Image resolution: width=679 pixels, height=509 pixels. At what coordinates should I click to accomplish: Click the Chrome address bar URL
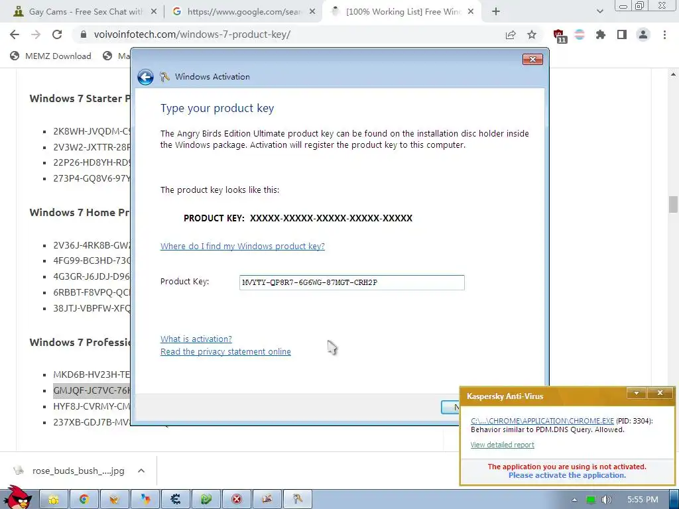coord(192,34)
